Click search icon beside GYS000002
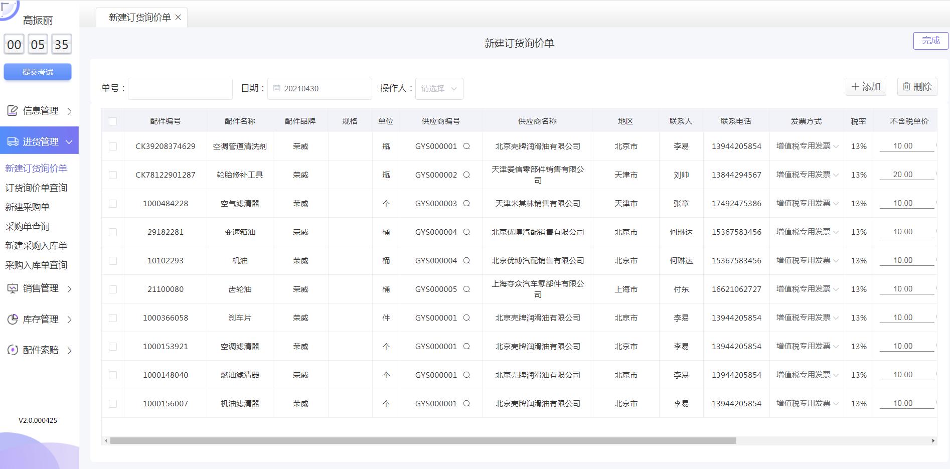950x469 pixels. [466, 175]
